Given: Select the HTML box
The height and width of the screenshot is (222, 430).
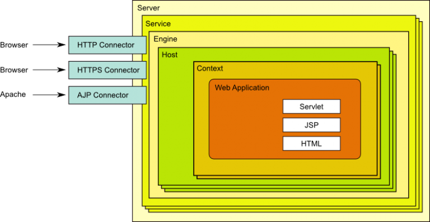Looking at the screenshot, I should tap(311, 144).
